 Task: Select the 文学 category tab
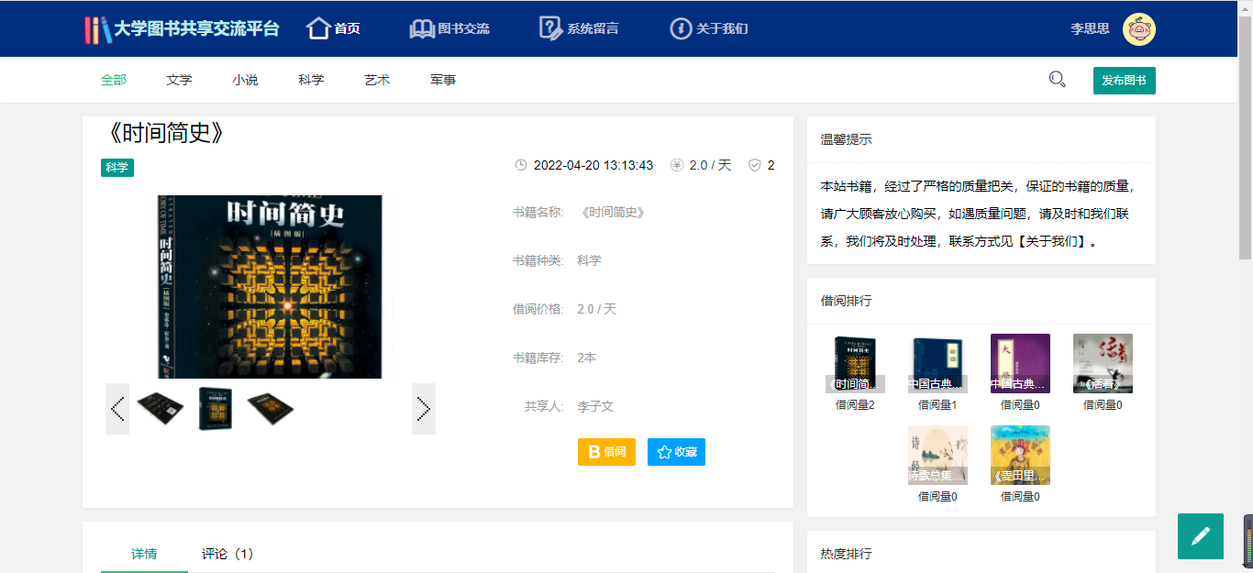pos(180,80)
